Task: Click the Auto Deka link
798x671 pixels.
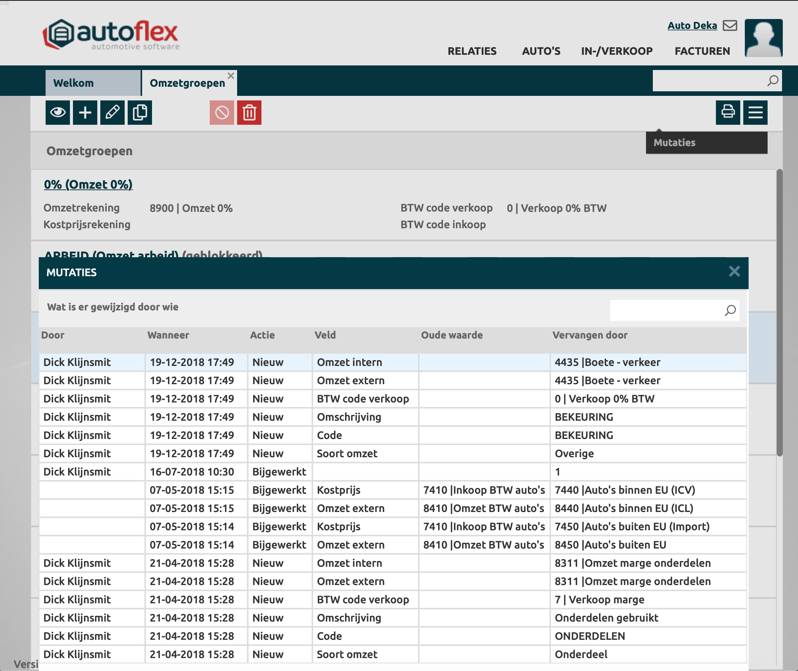Action: click(x=692, y=25)
